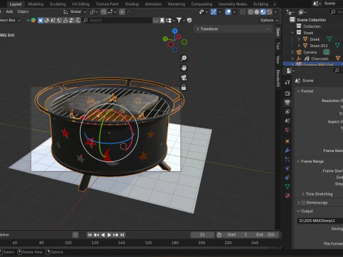Click the hand pan view icon

tap(184, 68)
